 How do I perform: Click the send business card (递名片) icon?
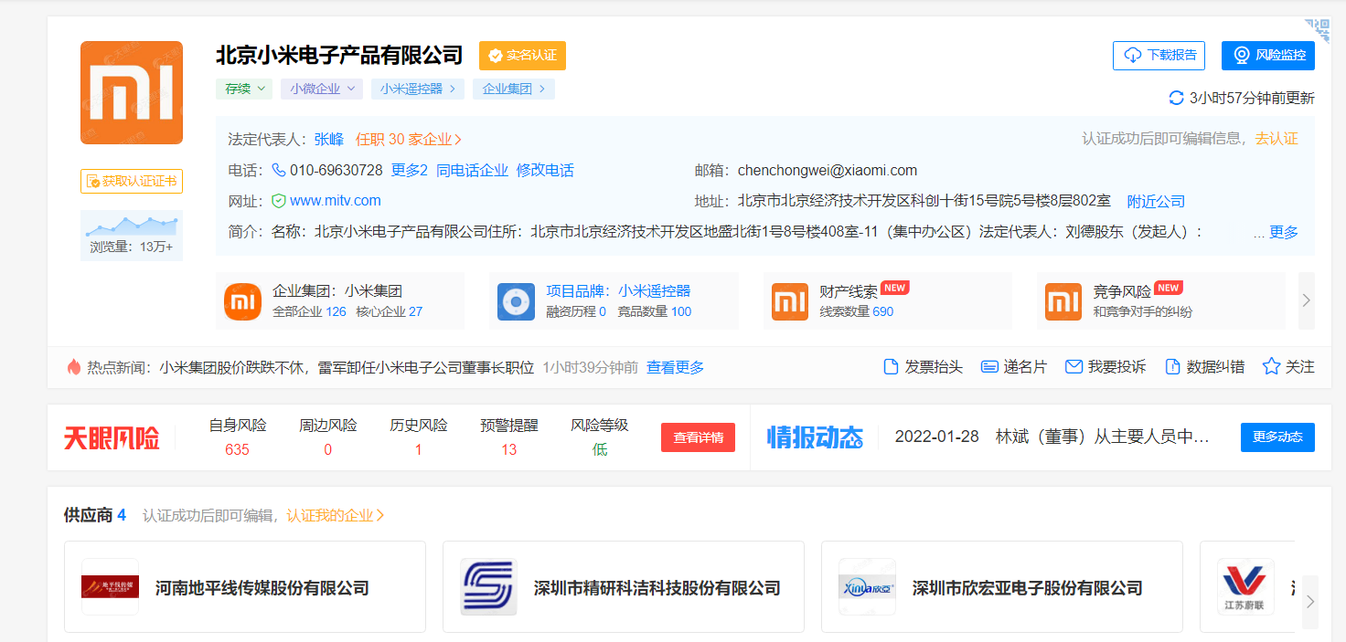click(989, 367)
